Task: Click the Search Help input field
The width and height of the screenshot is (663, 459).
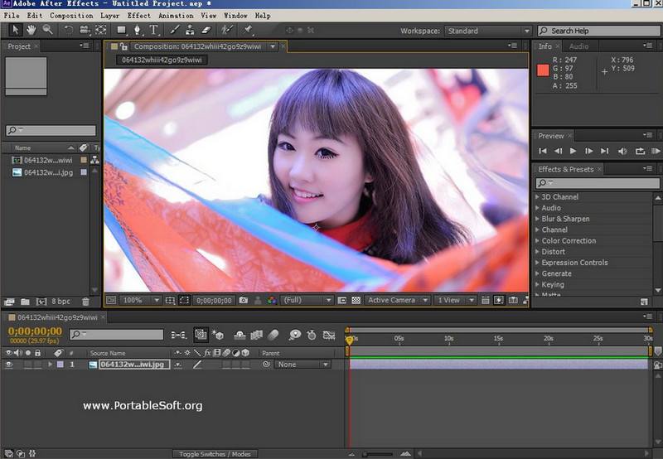Action: pyautogui.click(x=601, y=31)
